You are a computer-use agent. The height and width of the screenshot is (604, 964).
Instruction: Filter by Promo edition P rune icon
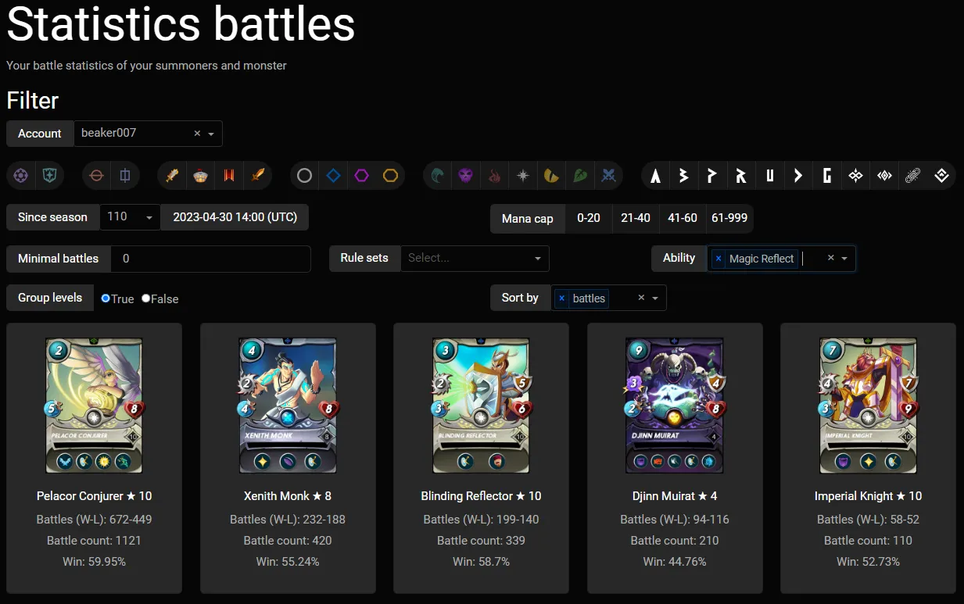(x=712, y=176)
